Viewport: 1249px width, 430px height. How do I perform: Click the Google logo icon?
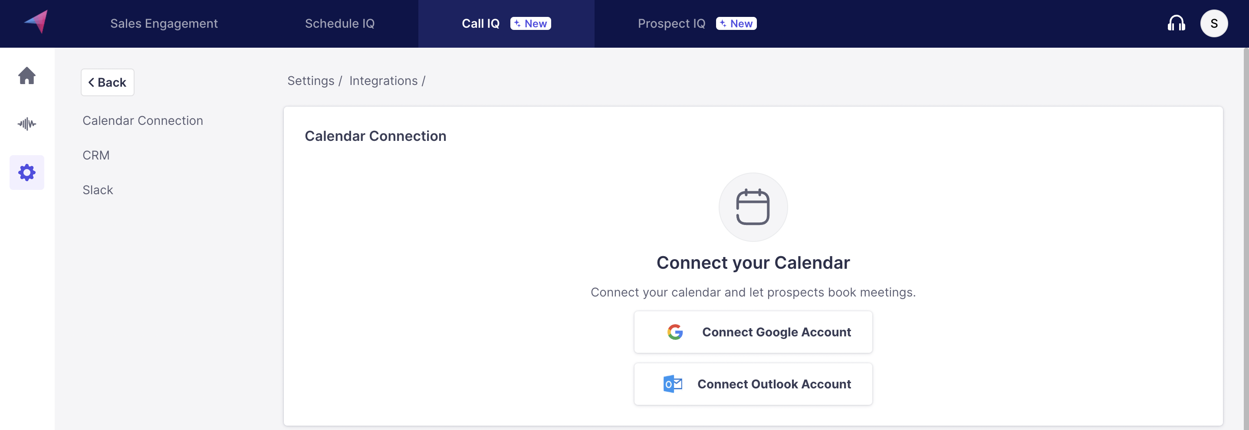coord(675,332)
